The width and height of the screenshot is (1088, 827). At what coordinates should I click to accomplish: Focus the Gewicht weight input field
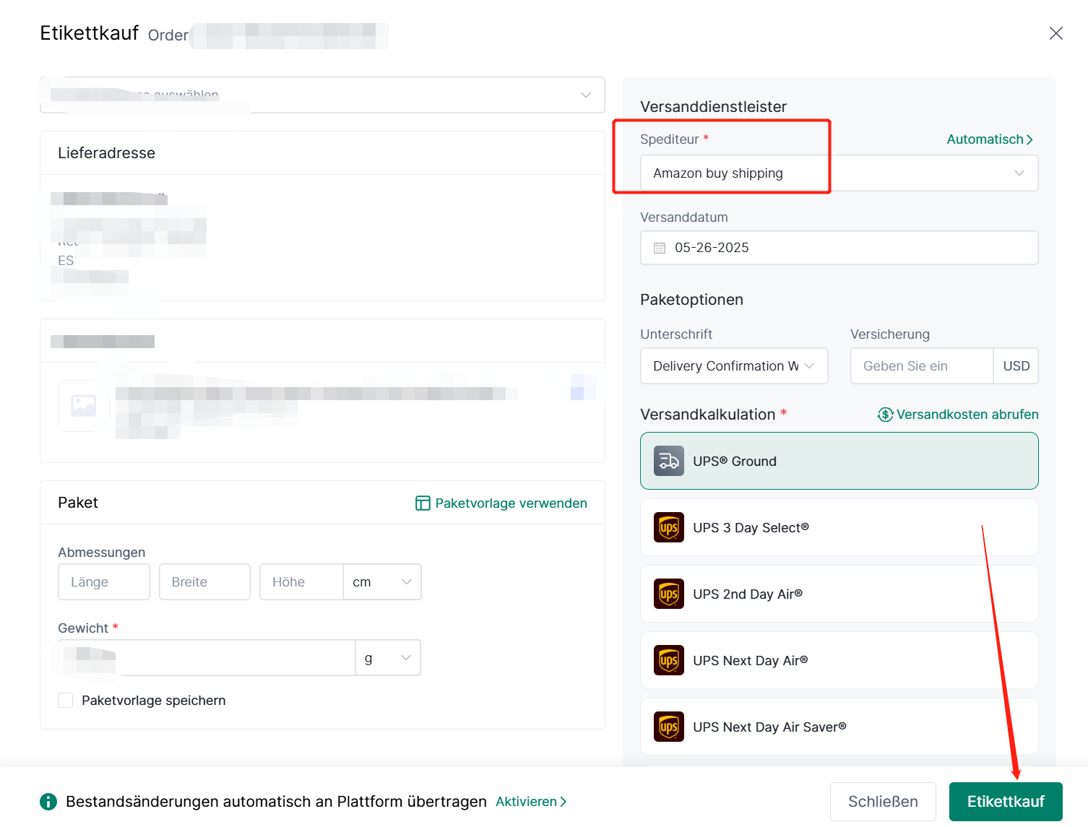tap(207, 658)
